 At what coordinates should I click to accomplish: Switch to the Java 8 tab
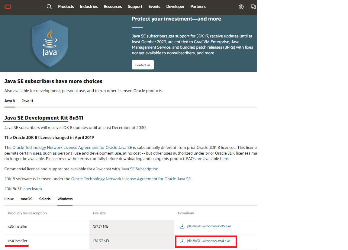click(x=10, y=101)
